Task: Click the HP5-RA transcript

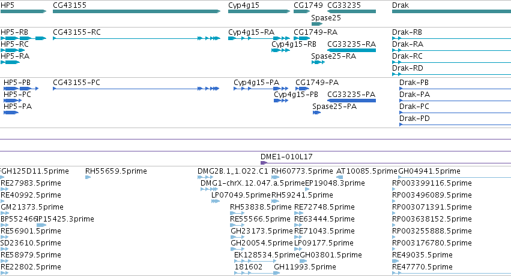Action: point(10,62)
